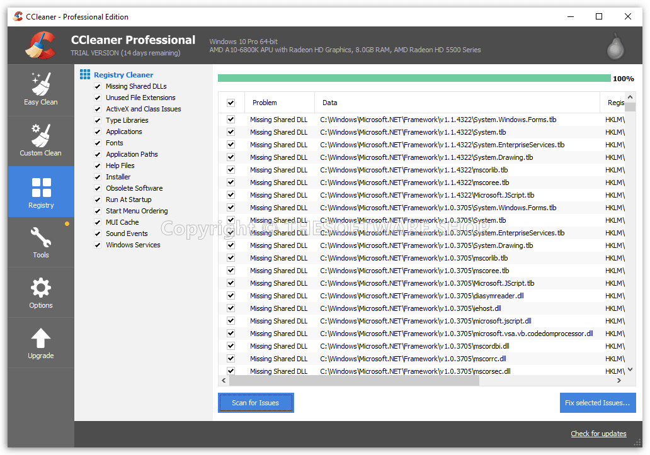The width and height of the screenshot is (650, 455).
Task: Click Fix selected Issues button
Action: point(597,403)
